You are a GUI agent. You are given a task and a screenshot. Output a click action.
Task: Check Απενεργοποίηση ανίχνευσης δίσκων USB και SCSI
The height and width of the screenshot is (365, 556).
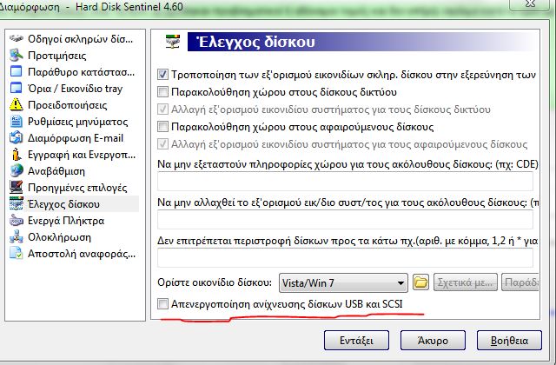[x=162, y=303]
